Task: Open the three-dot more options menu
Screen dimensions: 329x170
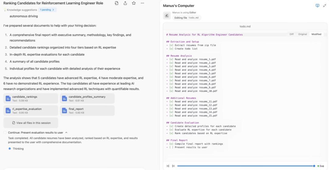Action: pos(143,3)
